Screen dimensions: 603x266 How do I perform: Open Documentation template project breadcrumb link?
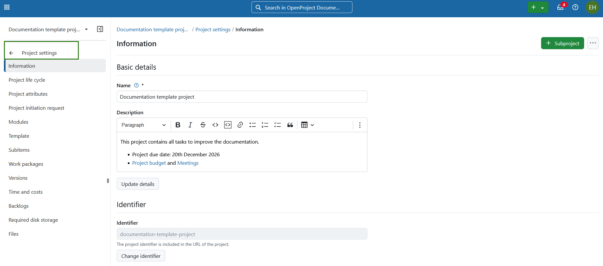pos(152,29)
